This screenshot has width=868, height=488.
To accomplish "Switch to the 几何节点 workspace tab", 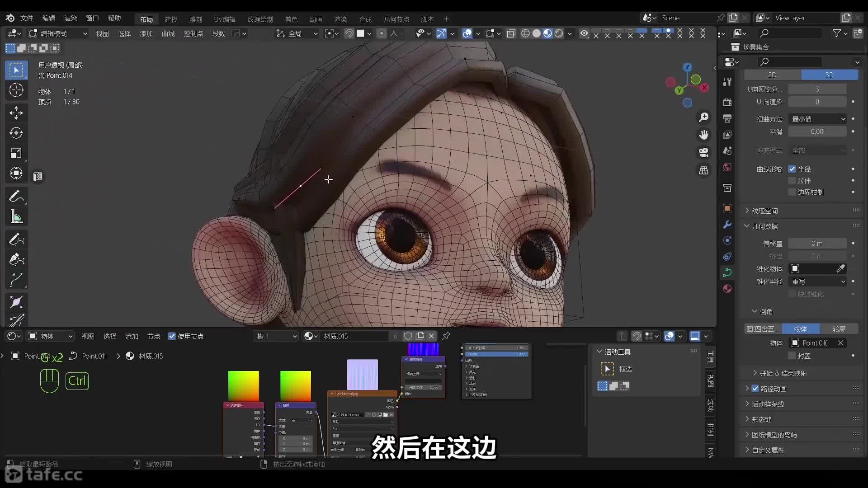I will (x=396, y=19).
